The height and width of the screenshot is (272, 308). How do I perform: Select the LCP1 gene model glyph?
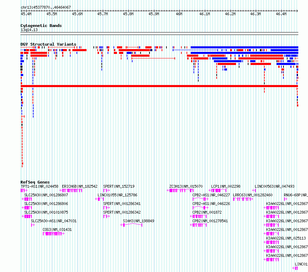[x=218, y=190]
